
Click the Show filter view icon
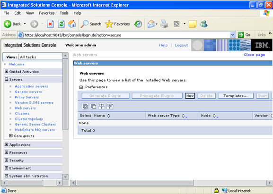102,106
